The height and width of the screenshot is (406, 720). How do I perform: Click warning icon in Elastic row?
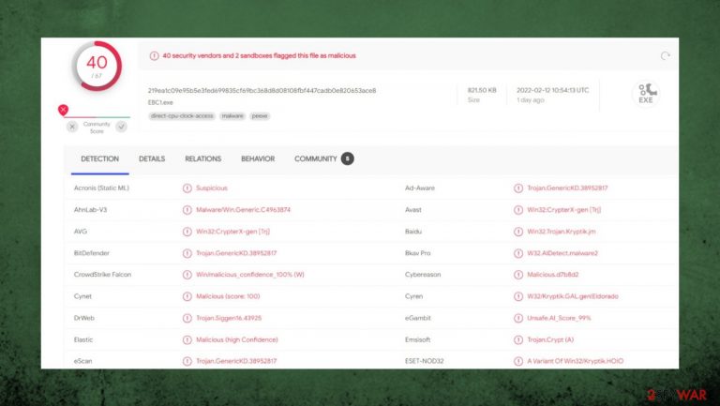tap(187, 339)
